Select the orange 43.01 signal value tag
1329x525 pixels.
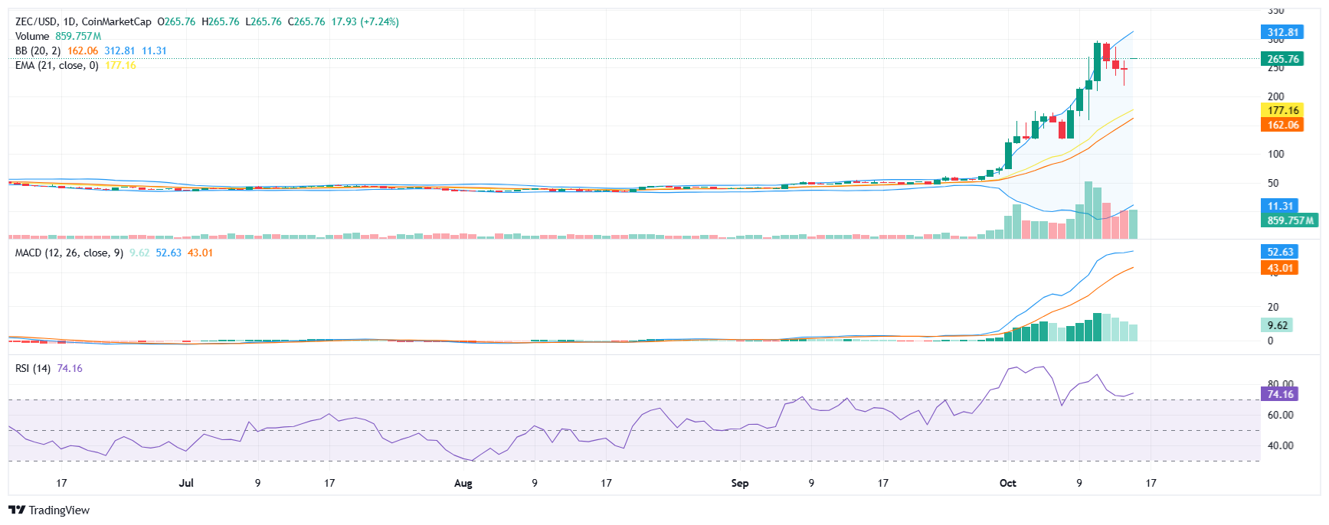point(1279,268)
